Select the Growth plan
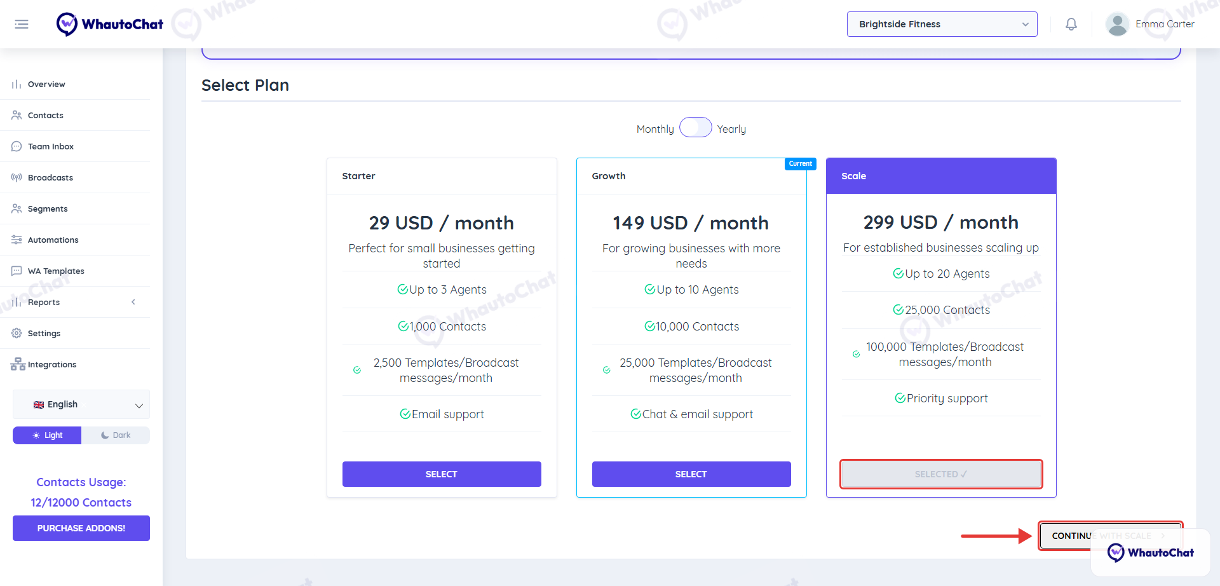The image size is (1220, 586). coord(691,474)
